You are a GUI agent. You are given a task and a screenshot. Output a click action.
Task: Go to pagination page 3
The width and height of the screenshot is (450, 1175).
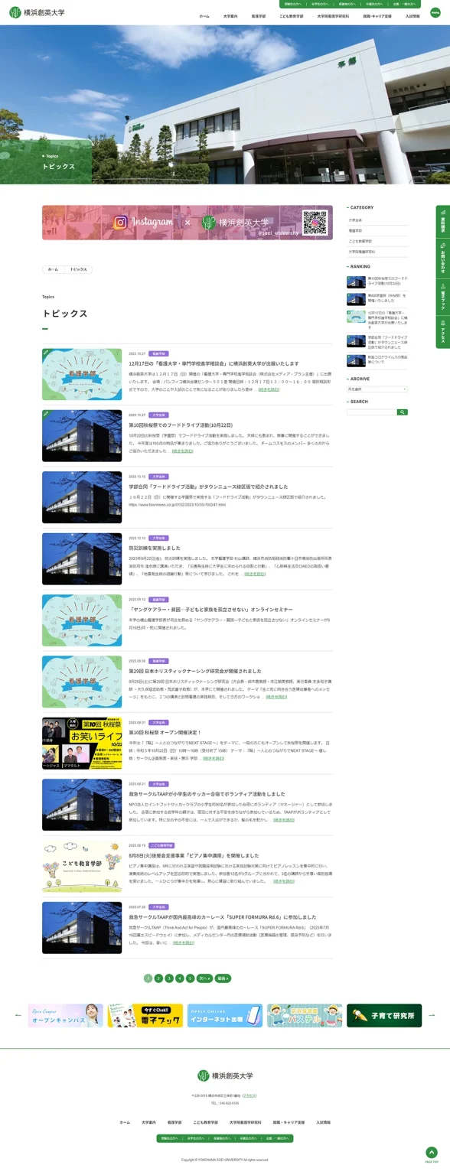pyautogui.click(x=169, y=978)
